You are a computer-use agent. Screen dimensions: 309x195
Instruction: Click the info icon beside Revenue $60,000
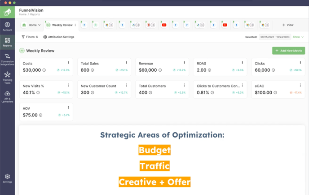tap(160, 70)
